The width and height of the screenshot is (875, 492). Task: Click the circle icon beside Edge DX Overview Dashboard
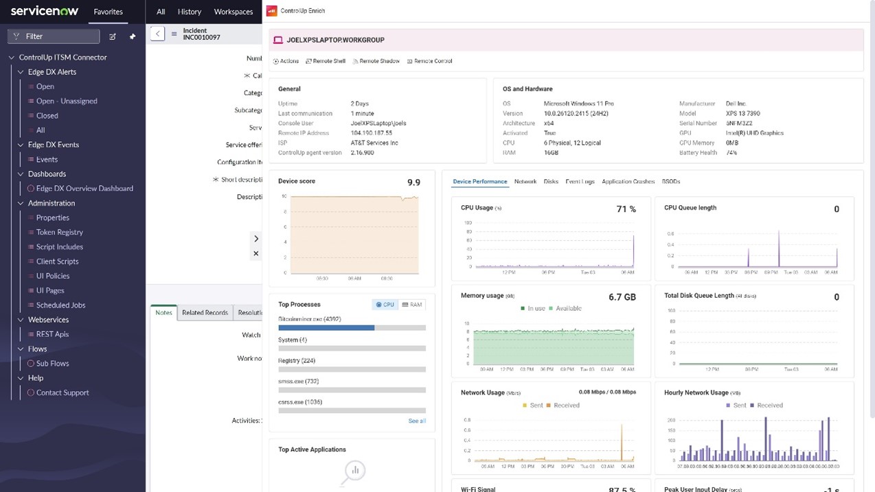[30, 188]
